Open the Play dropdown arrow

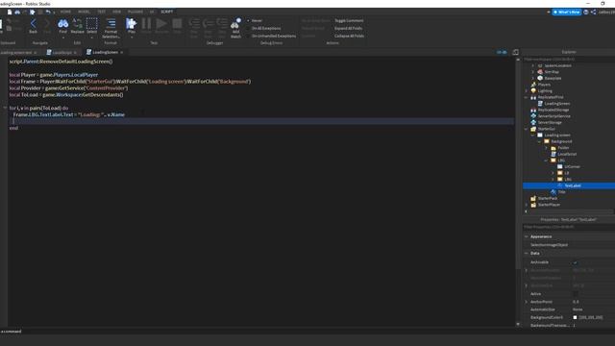132,37
